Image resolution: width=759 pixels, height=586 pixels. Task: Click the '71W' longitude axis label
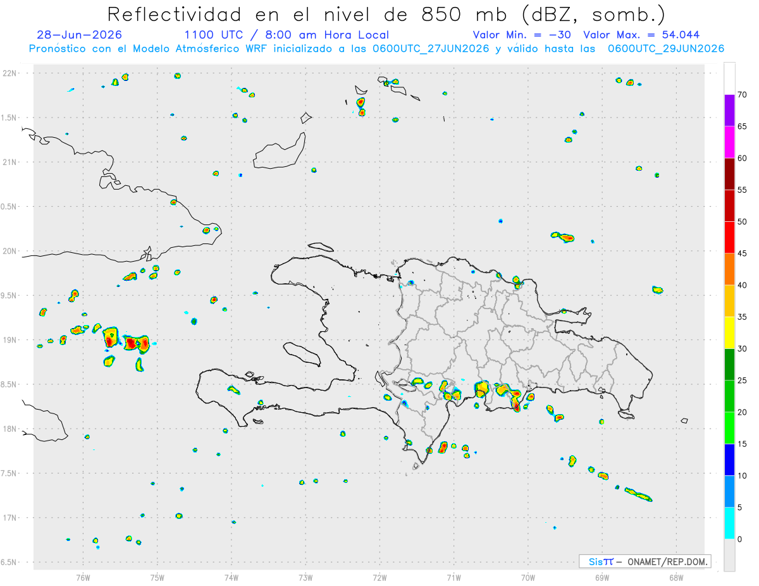pos(454,578)
